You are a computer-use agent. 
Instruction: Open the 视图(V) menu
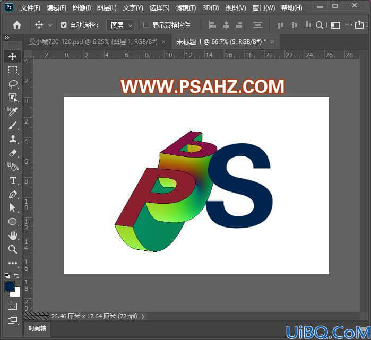[236, 8]
